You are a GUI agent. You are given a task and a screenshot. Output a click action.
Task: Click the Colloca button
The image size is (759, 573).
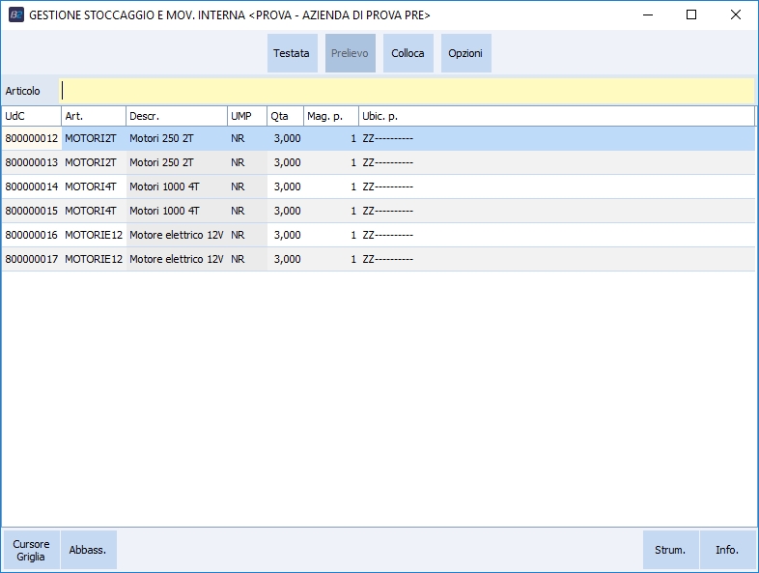pyautogui.click(x=408, y=53)
